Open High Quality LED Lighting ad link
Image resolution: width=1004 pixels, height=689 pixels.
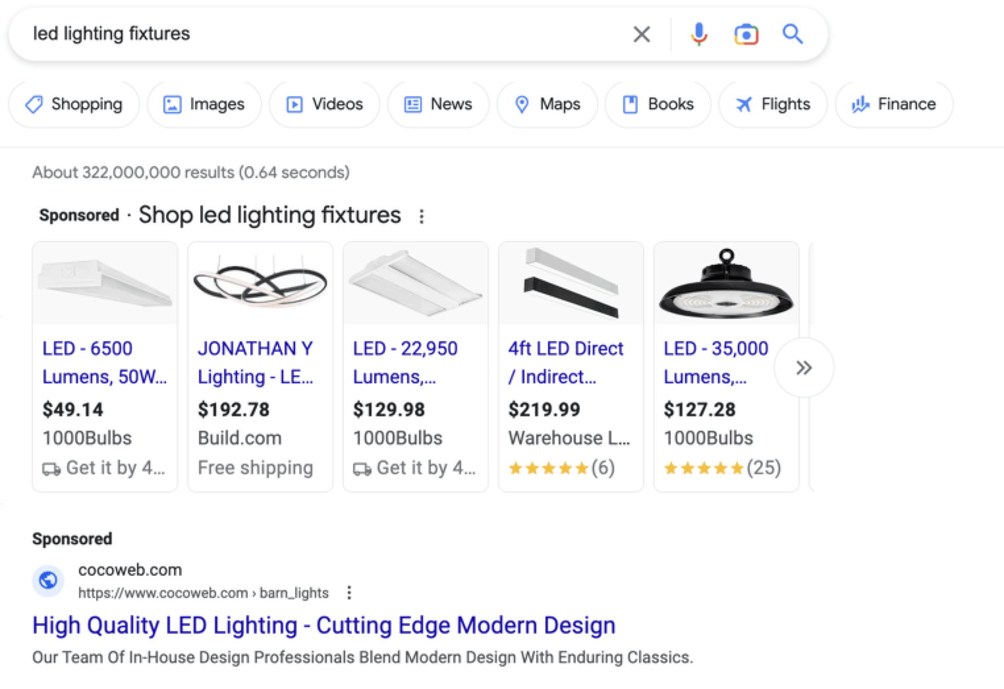[323, 625]
